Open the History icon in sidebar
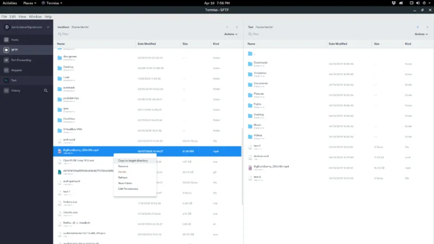The image size is (434, 244). coord(7,91)
